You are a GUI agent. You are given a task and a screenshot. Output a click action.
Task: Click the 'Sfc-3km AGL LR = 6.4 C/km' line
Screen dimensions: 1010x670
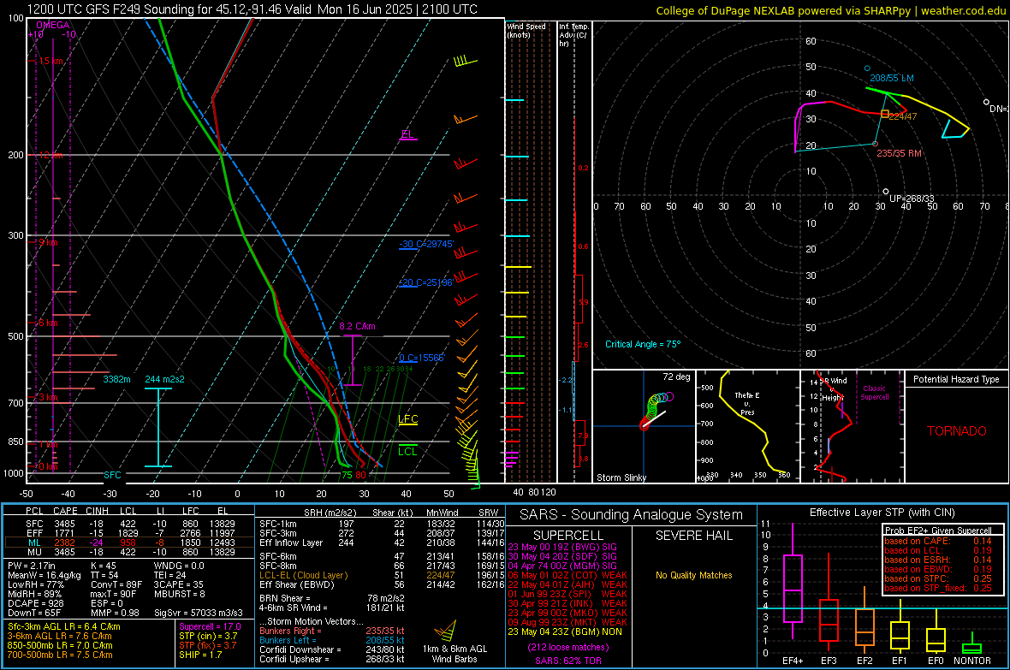(64, 626)
